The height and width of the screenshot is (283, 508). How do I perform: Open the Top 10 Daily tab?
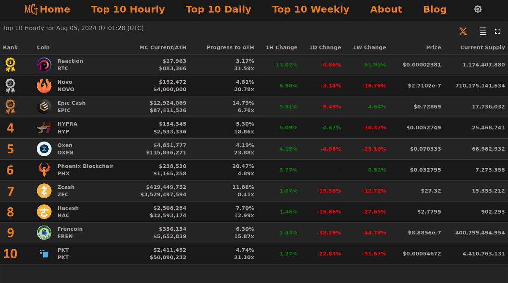(218, 9)
